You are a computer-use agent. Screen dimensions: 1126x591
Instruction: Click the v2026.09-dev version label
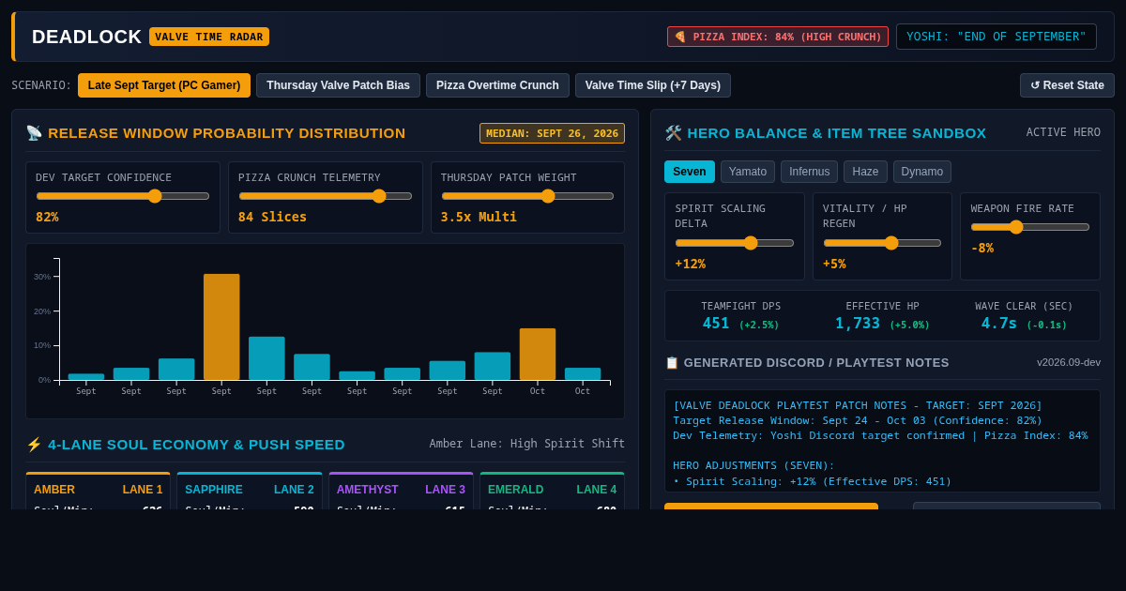[x=1069, y=362]
